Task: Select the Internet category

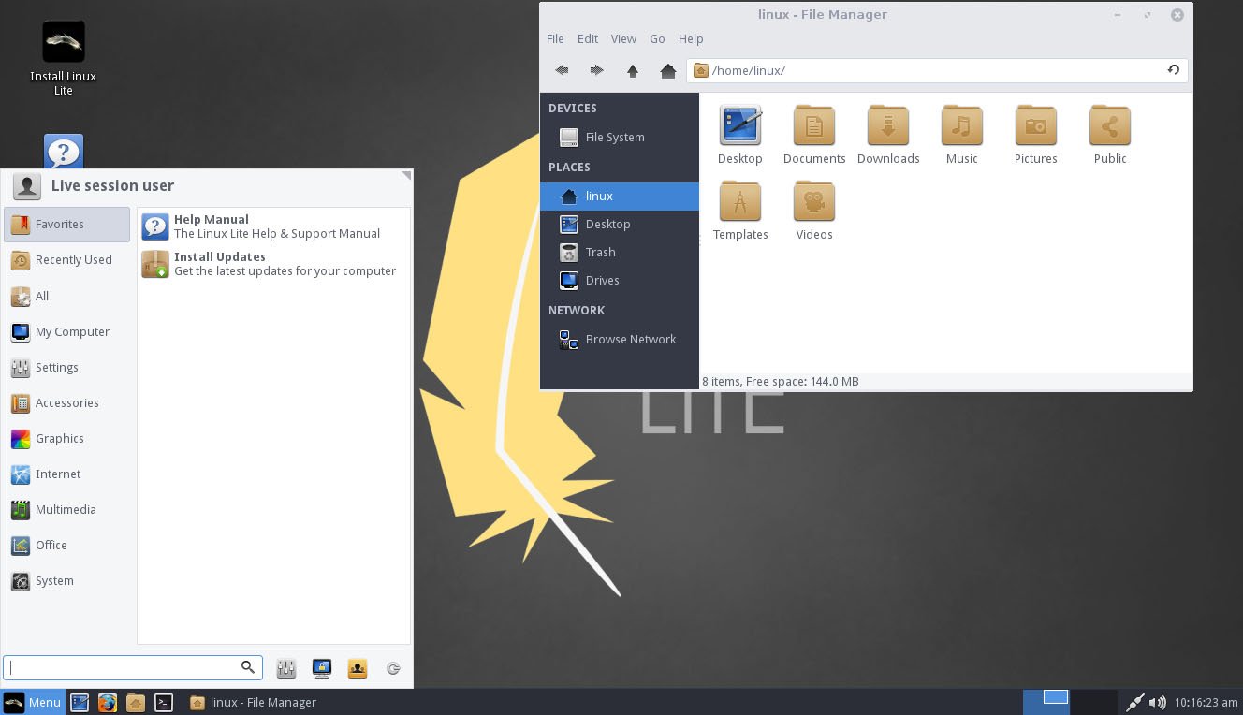Action: pos(67,474)
